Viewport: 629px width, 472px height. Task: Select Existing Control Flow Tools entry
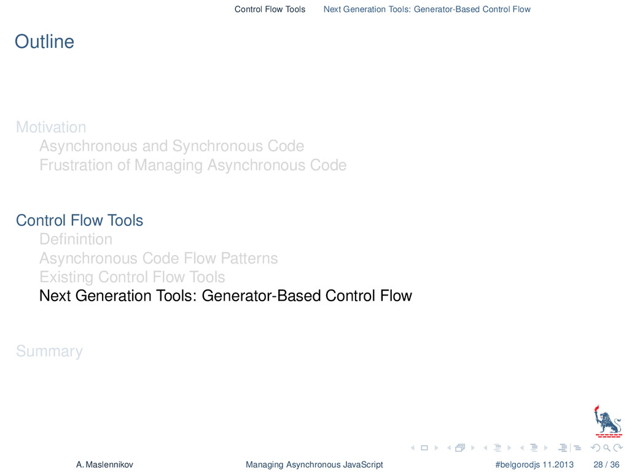point(132,277)
